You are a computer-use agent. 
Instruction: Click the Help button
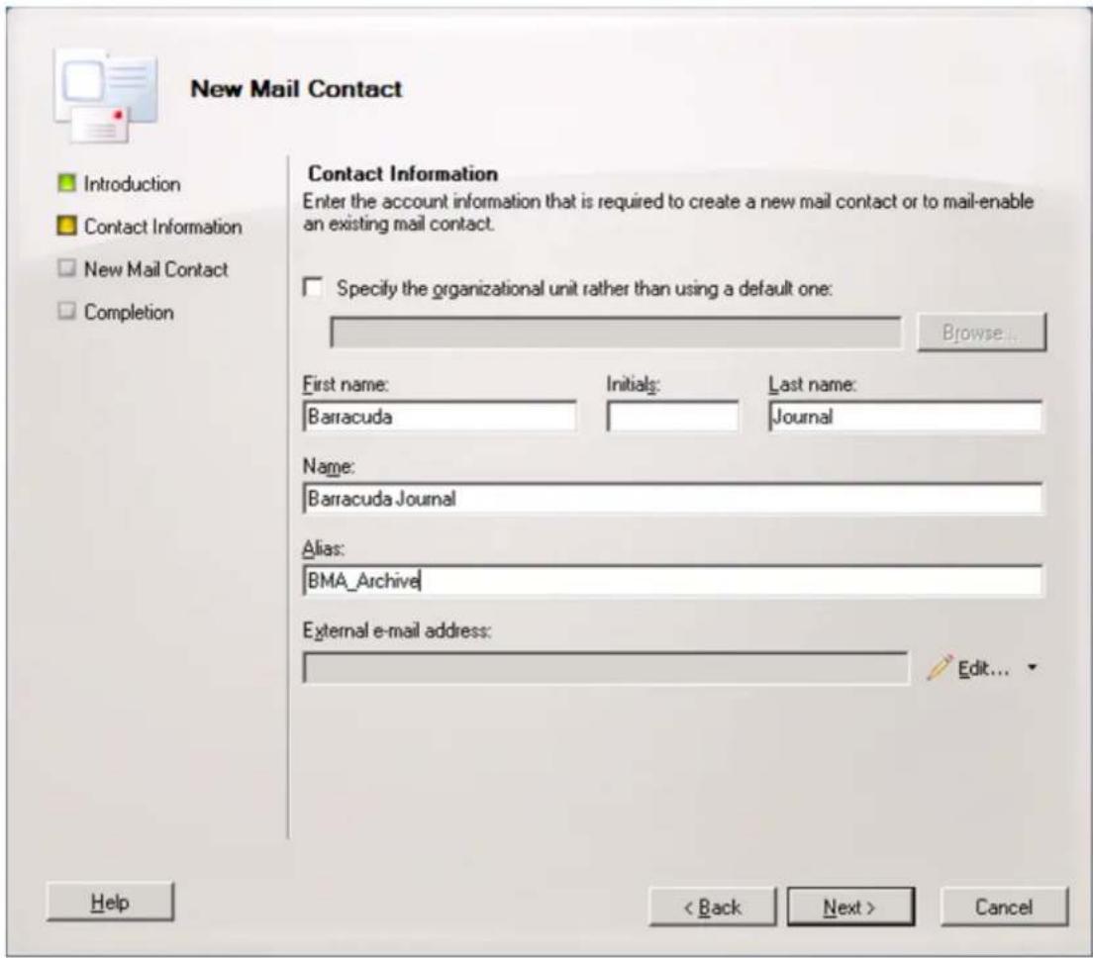[110, 903]
